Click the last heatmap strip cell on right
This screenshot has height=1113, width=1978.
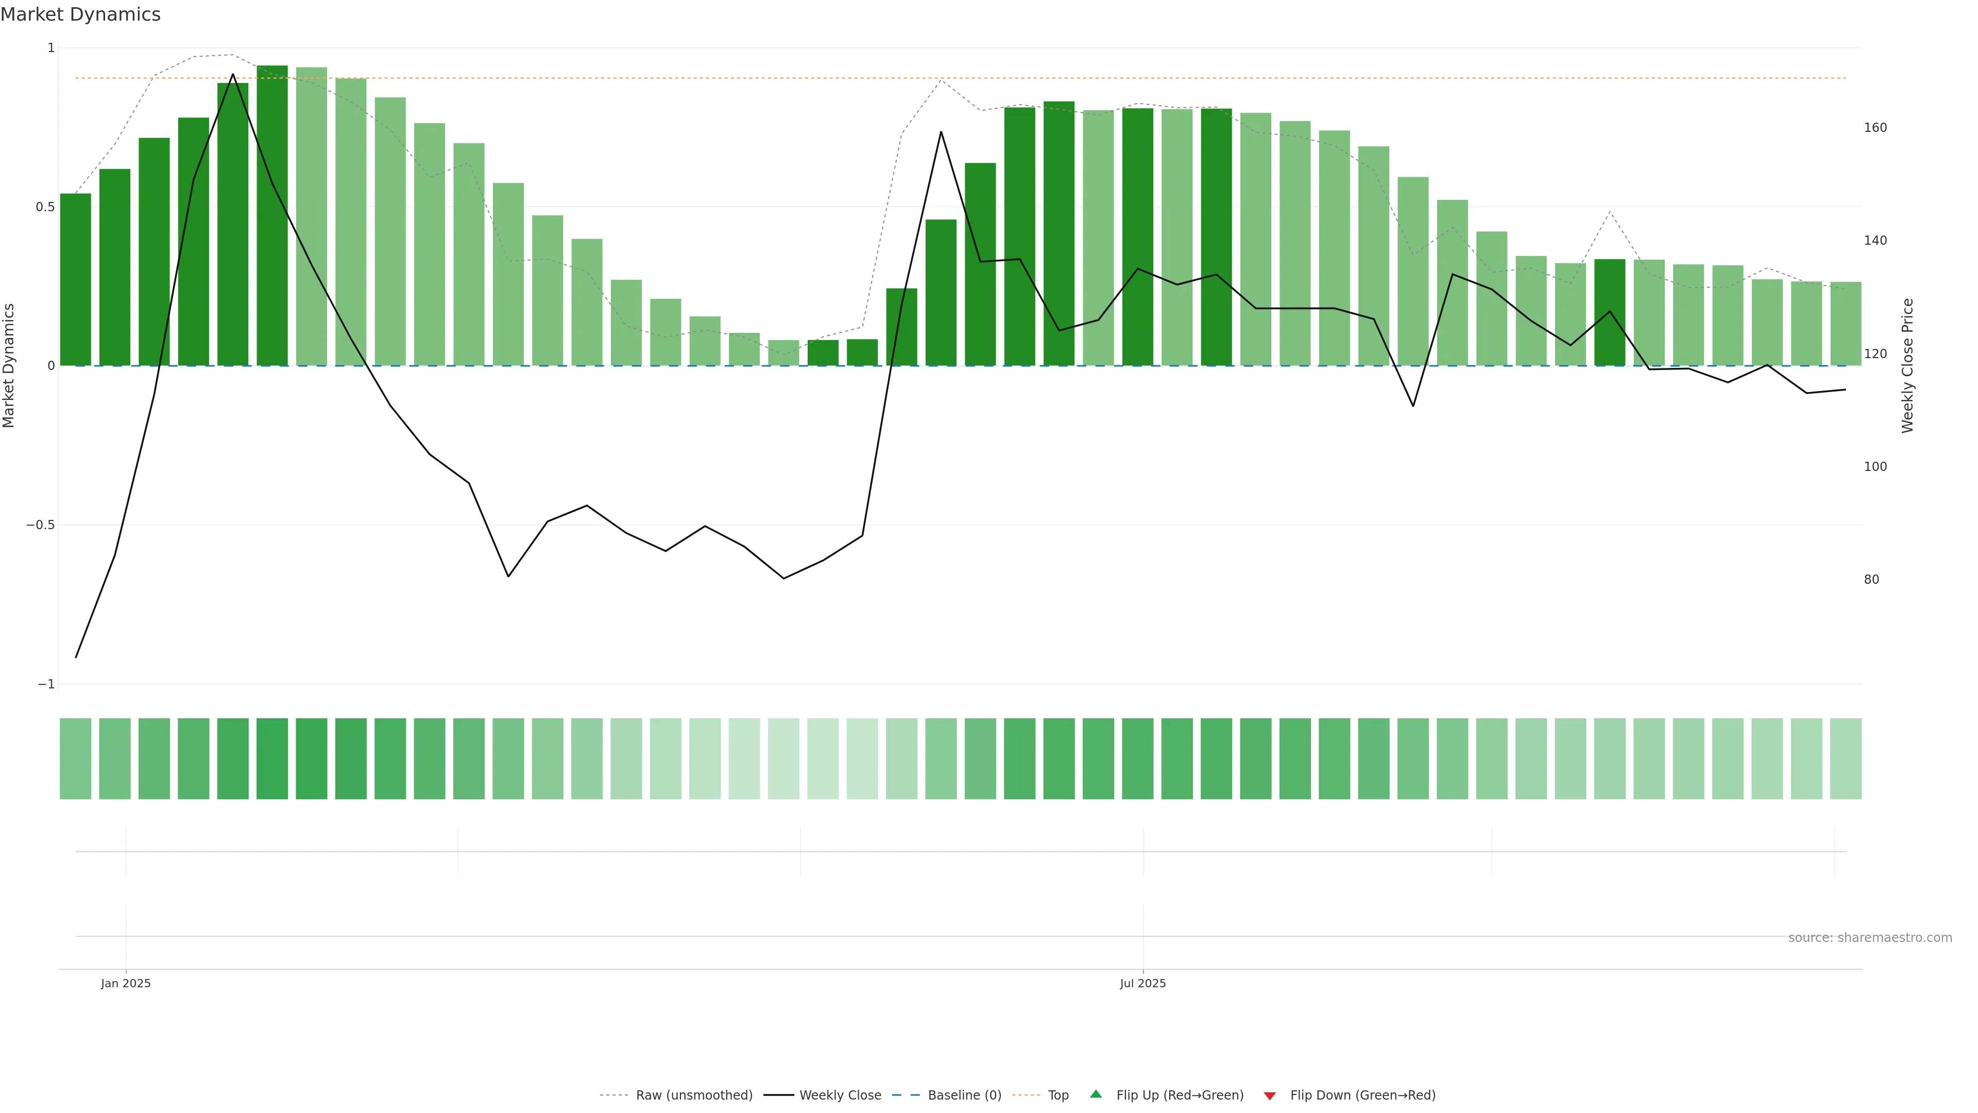pyautogui.click(x=1845, y=758)
